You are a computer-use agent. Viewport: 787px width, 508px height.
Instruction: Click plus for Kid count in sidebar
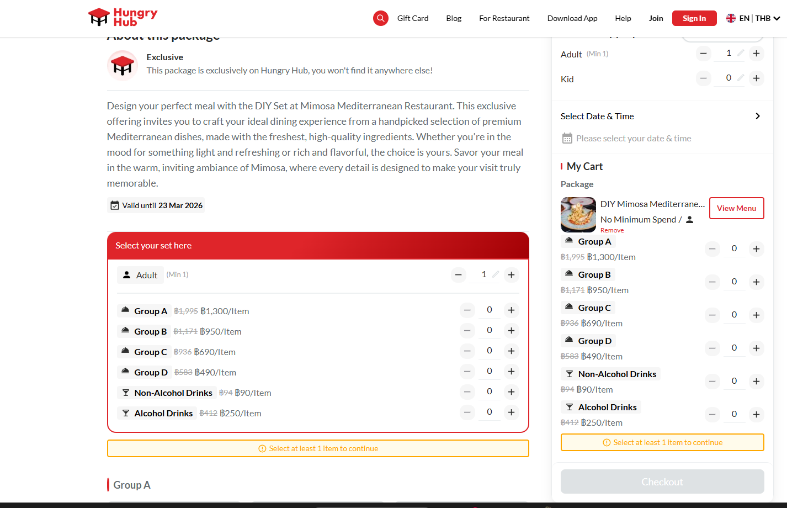[x=756, y=78]
